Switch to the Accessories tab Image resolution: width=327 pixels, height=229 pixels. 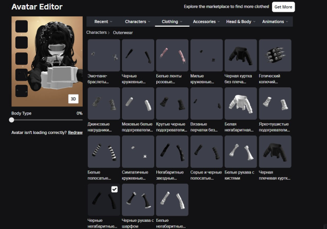point(206,22)
